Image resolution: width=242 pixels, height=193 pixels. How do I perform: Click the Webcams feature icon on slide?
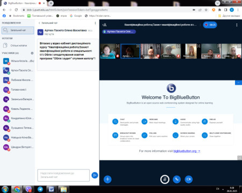[144, 122]
